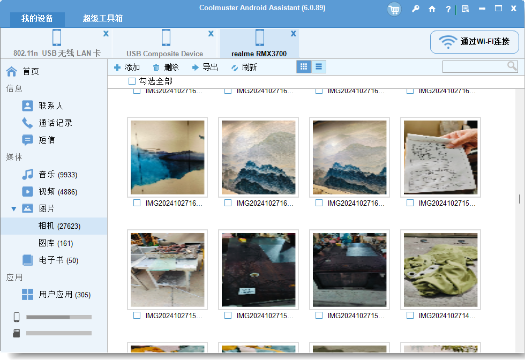Open help via question mark icon
Screen dimensions: 525x360
[x=448, y=9]
